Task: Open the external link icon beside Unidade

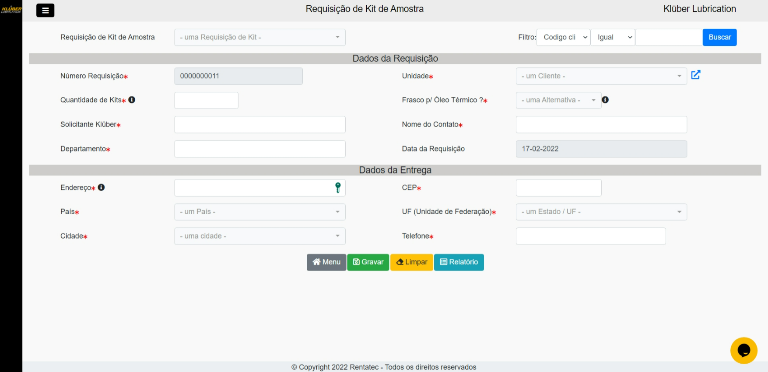Action: (695, 75)
